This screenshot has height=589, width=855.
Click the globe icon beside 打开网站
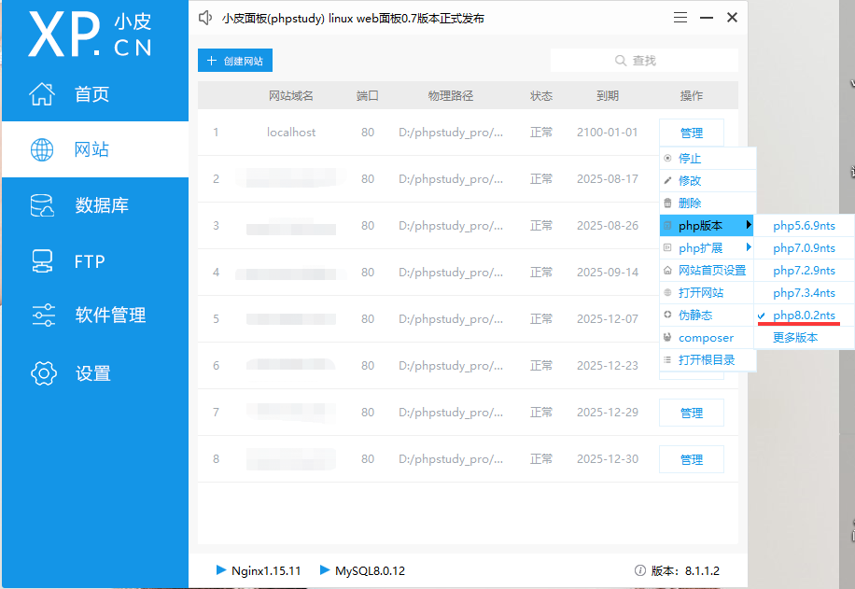[667, 292]
